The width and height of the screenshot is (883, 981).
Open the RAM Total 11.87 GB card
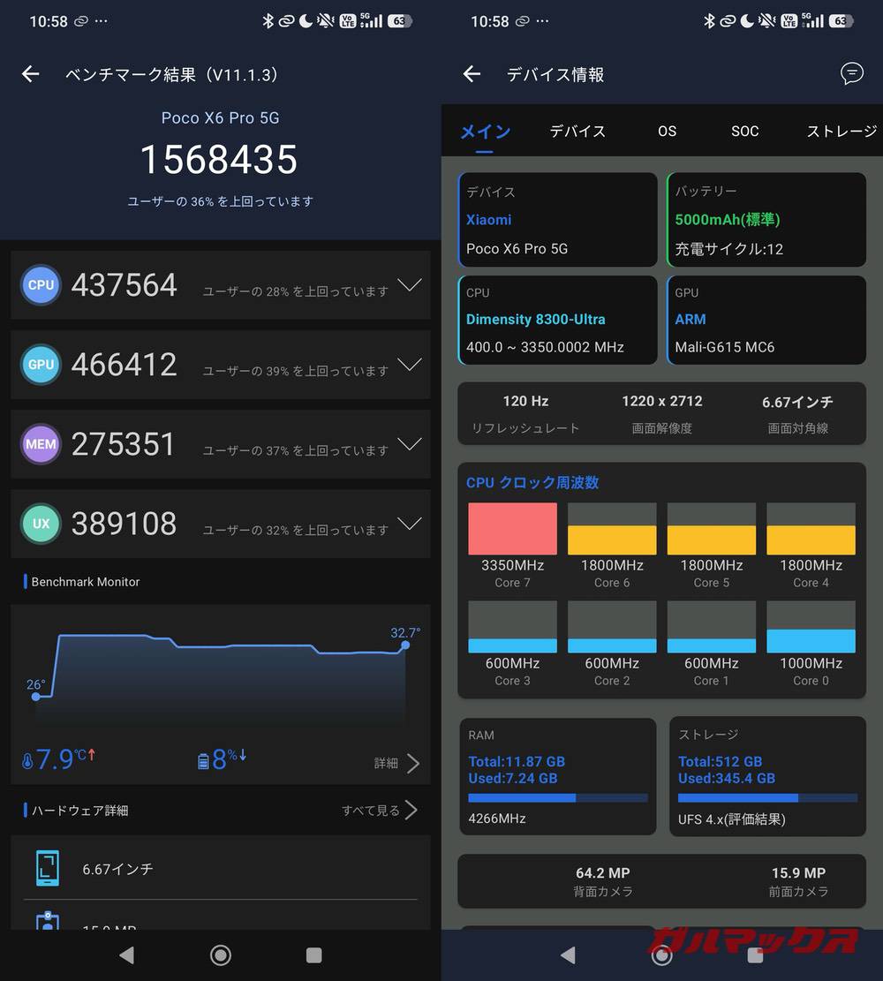click(x=557, y=776)
